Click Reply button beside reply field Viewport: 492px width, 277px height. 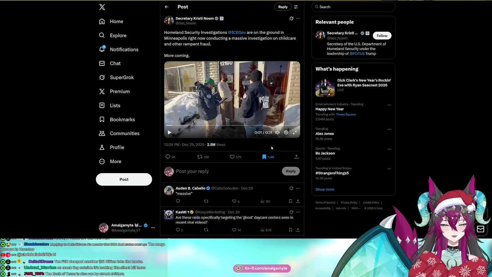(291, 171)
